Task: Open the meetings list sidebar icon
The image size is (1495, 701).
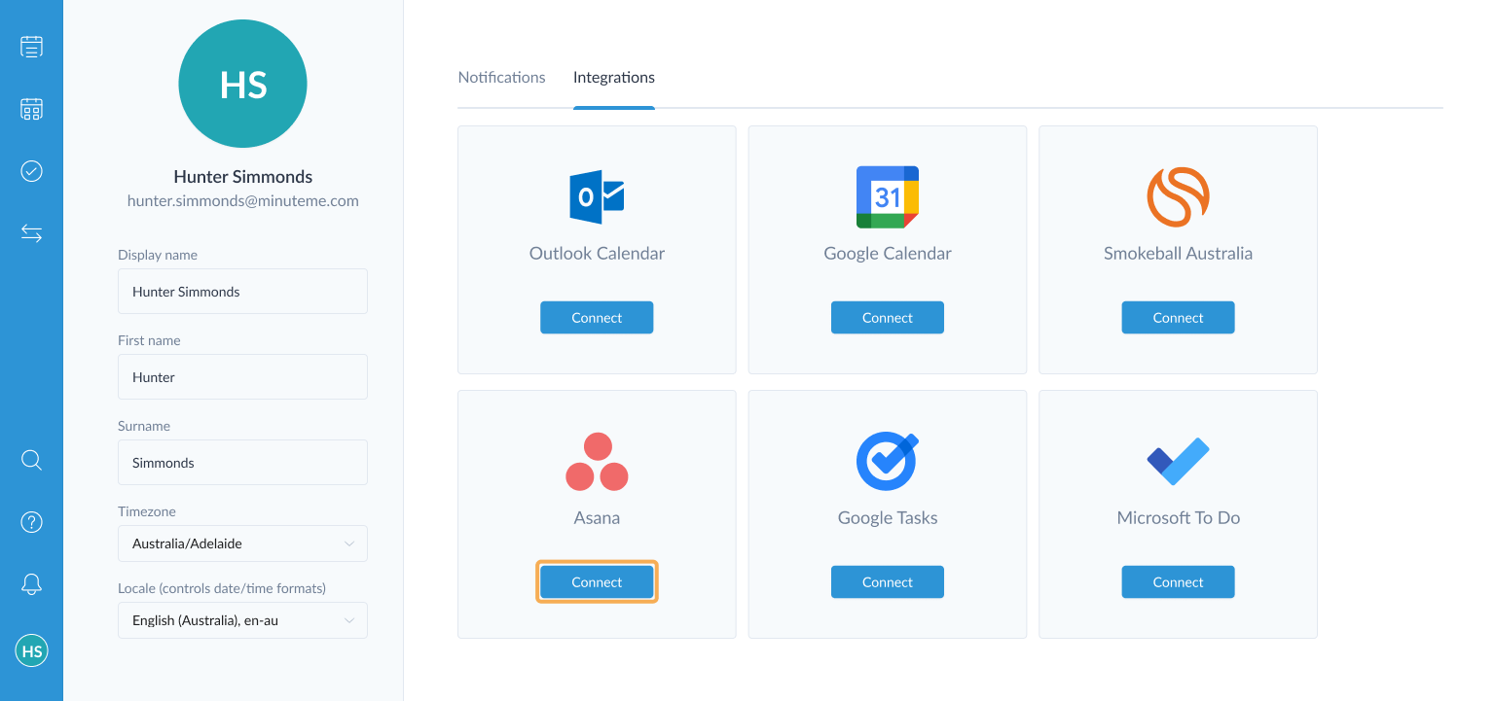Action: 31,47
